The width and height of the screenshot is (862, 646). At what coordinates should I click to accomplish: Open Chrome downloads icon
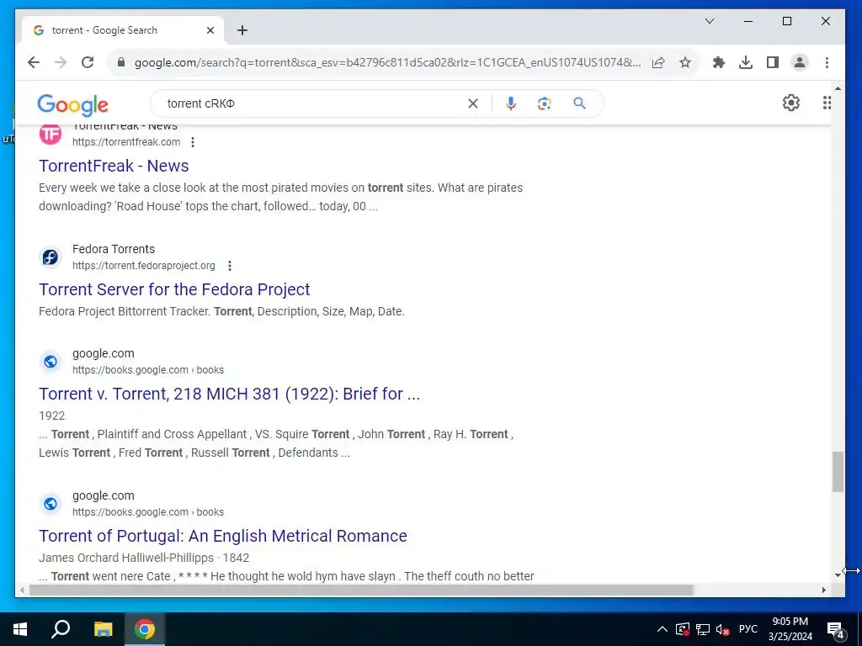point(746,62)
